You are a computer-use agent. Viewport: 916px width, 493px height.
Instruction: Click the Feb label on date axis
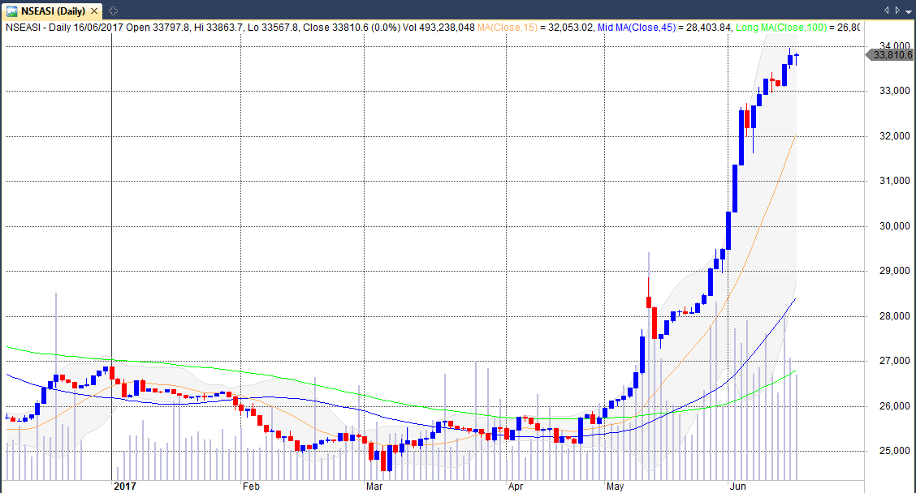click(250, 487)
